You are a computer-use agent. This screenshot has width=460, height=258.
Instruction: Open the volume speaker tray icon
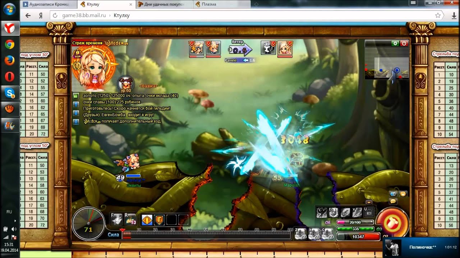click(14, 229)
